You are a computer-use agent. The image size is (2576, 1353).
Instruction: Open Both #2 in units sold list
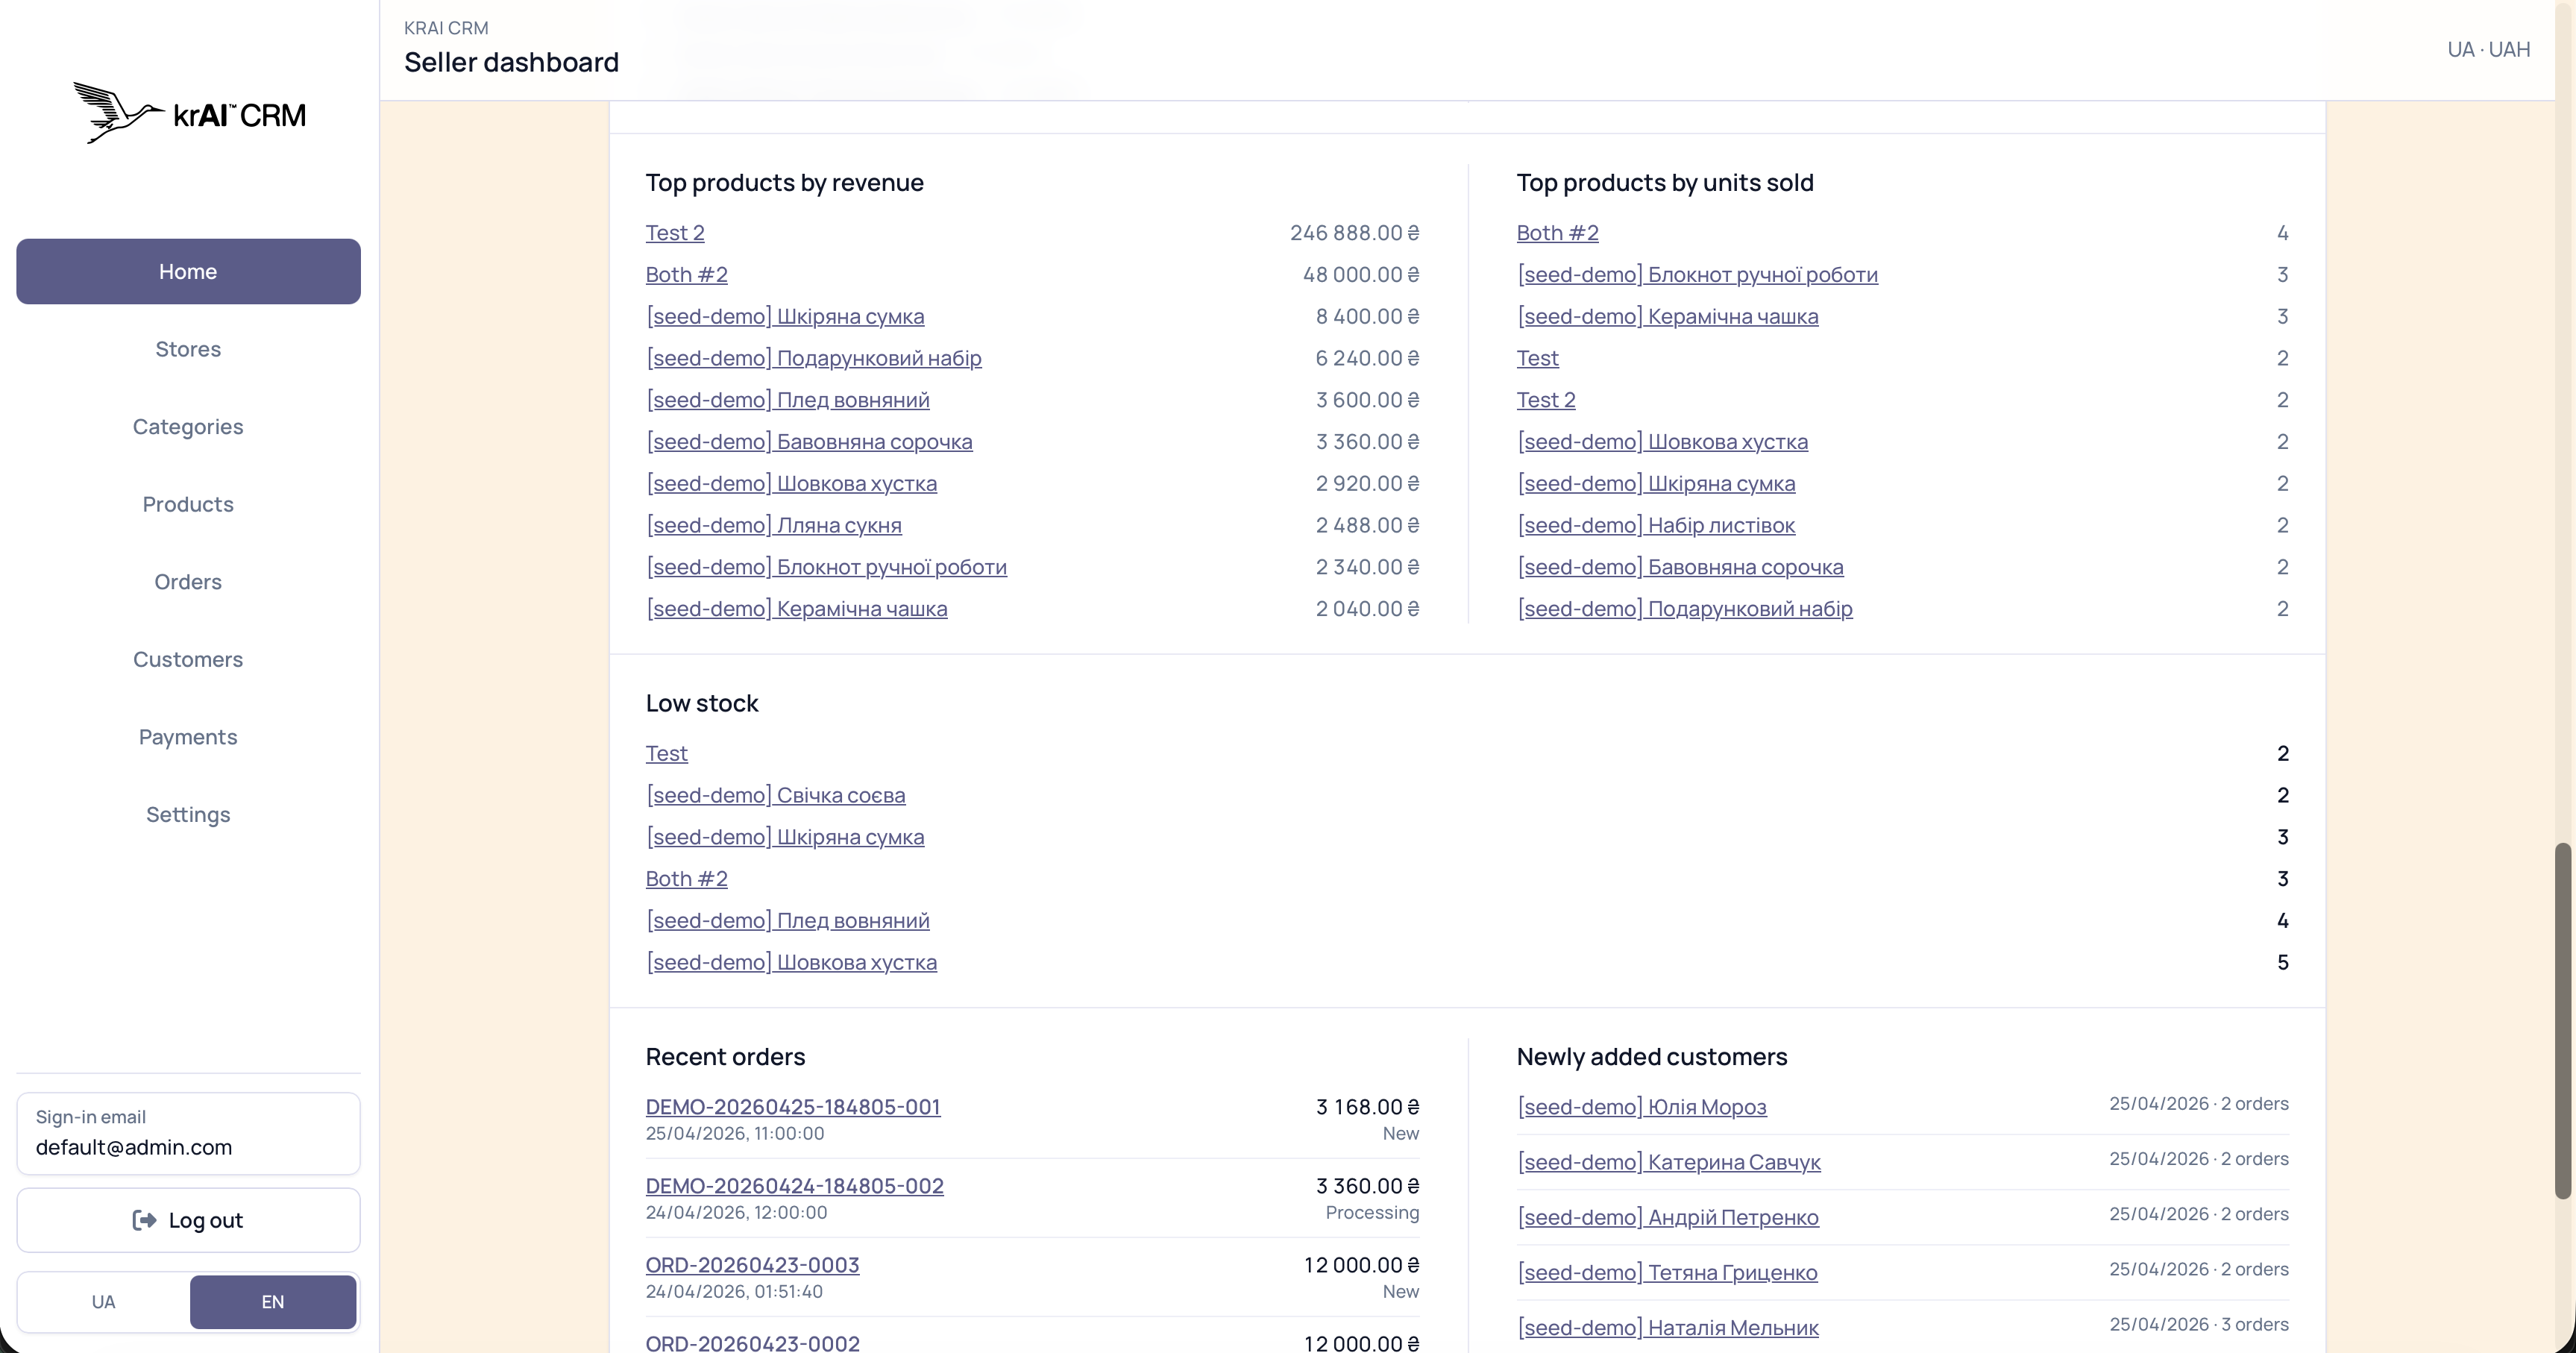[x=1557, y=232]
